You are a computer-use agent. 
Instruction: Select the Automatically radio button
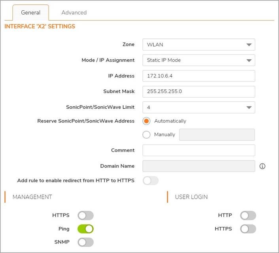(x=147, y=121)
